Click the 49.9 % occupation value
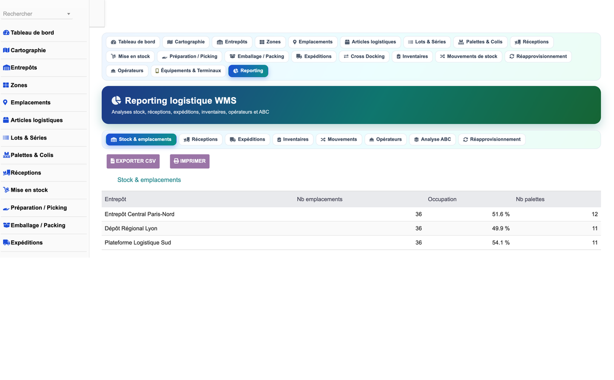 (x=501, y=229)
